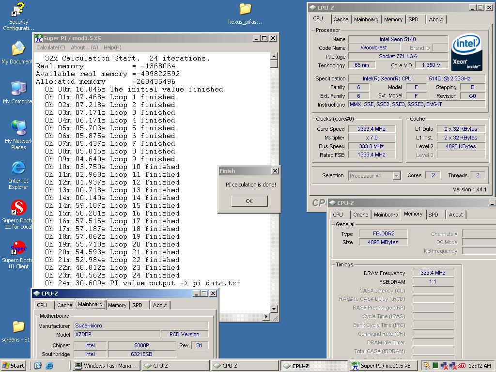Switch to SPD tab in top CPU-Z window

(413, 19)
